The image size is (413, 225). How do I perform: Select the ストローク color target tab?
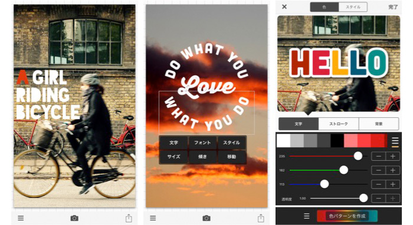coord(339,124)
